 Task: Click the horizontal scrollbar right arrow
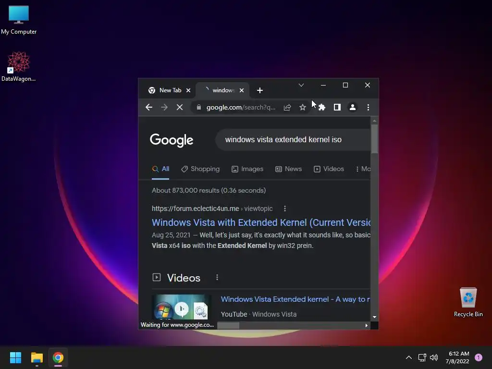(x=367, y=325)
